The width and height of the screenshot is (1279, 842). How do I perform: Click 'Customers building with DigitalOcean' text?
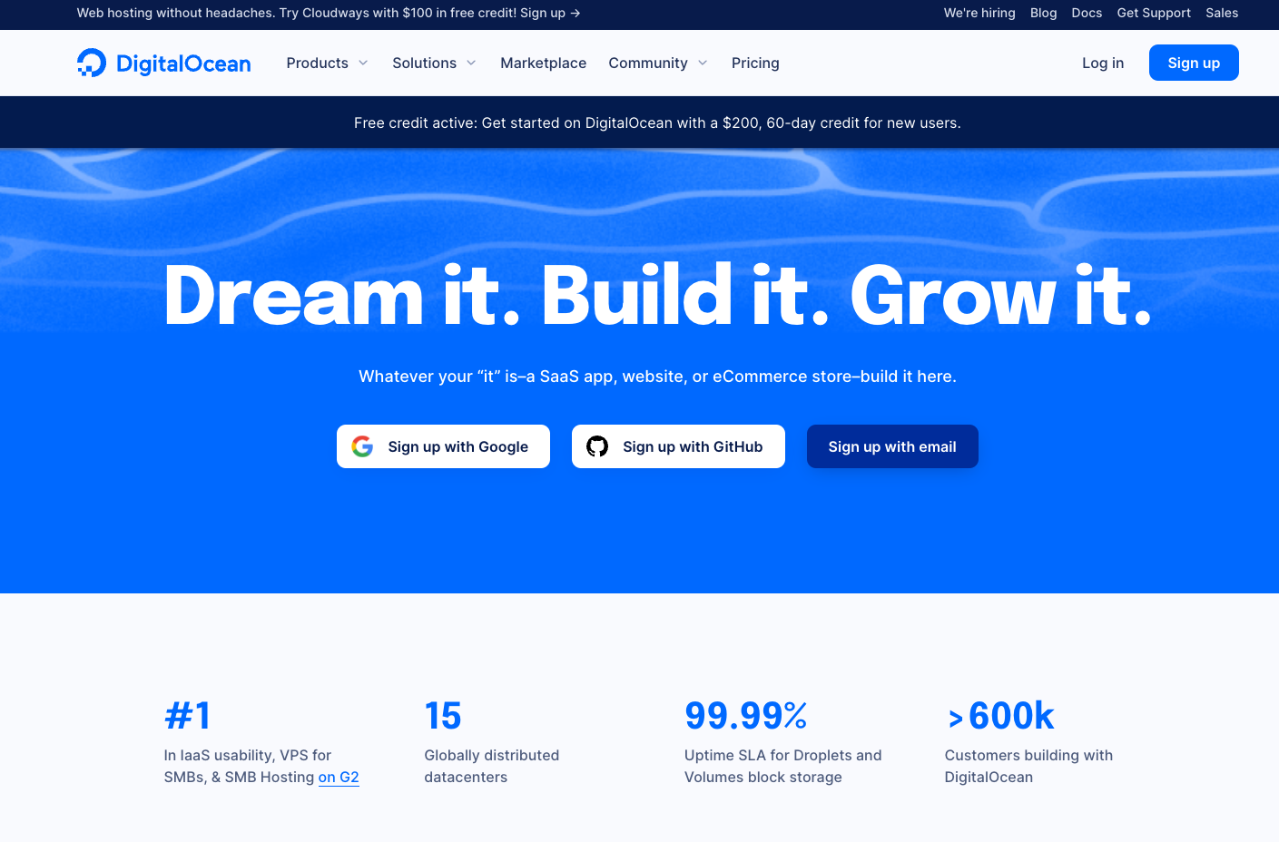click(x=1028, y=766)
